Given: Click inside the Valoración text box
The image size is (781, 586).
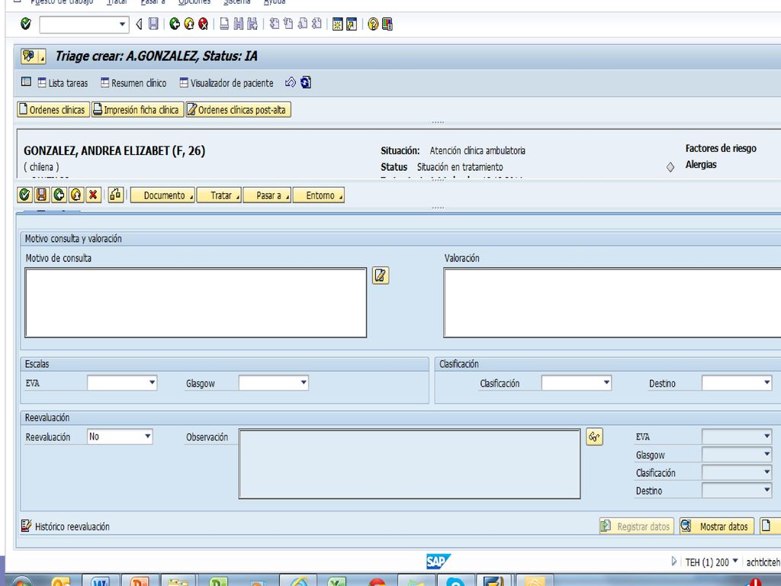Looking at the screenshot, I should (x=612, y=303).
